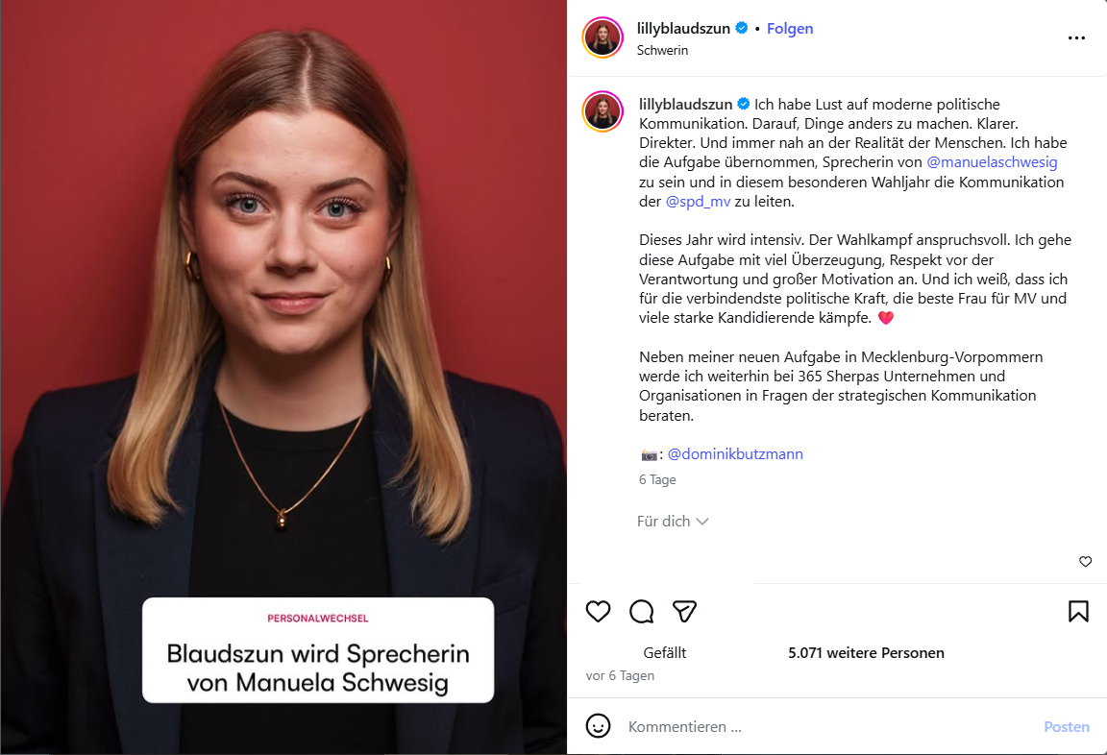The image size is (1107, 755).
Task: Click the "Folgen" follow button
Action: pos(790,29)
